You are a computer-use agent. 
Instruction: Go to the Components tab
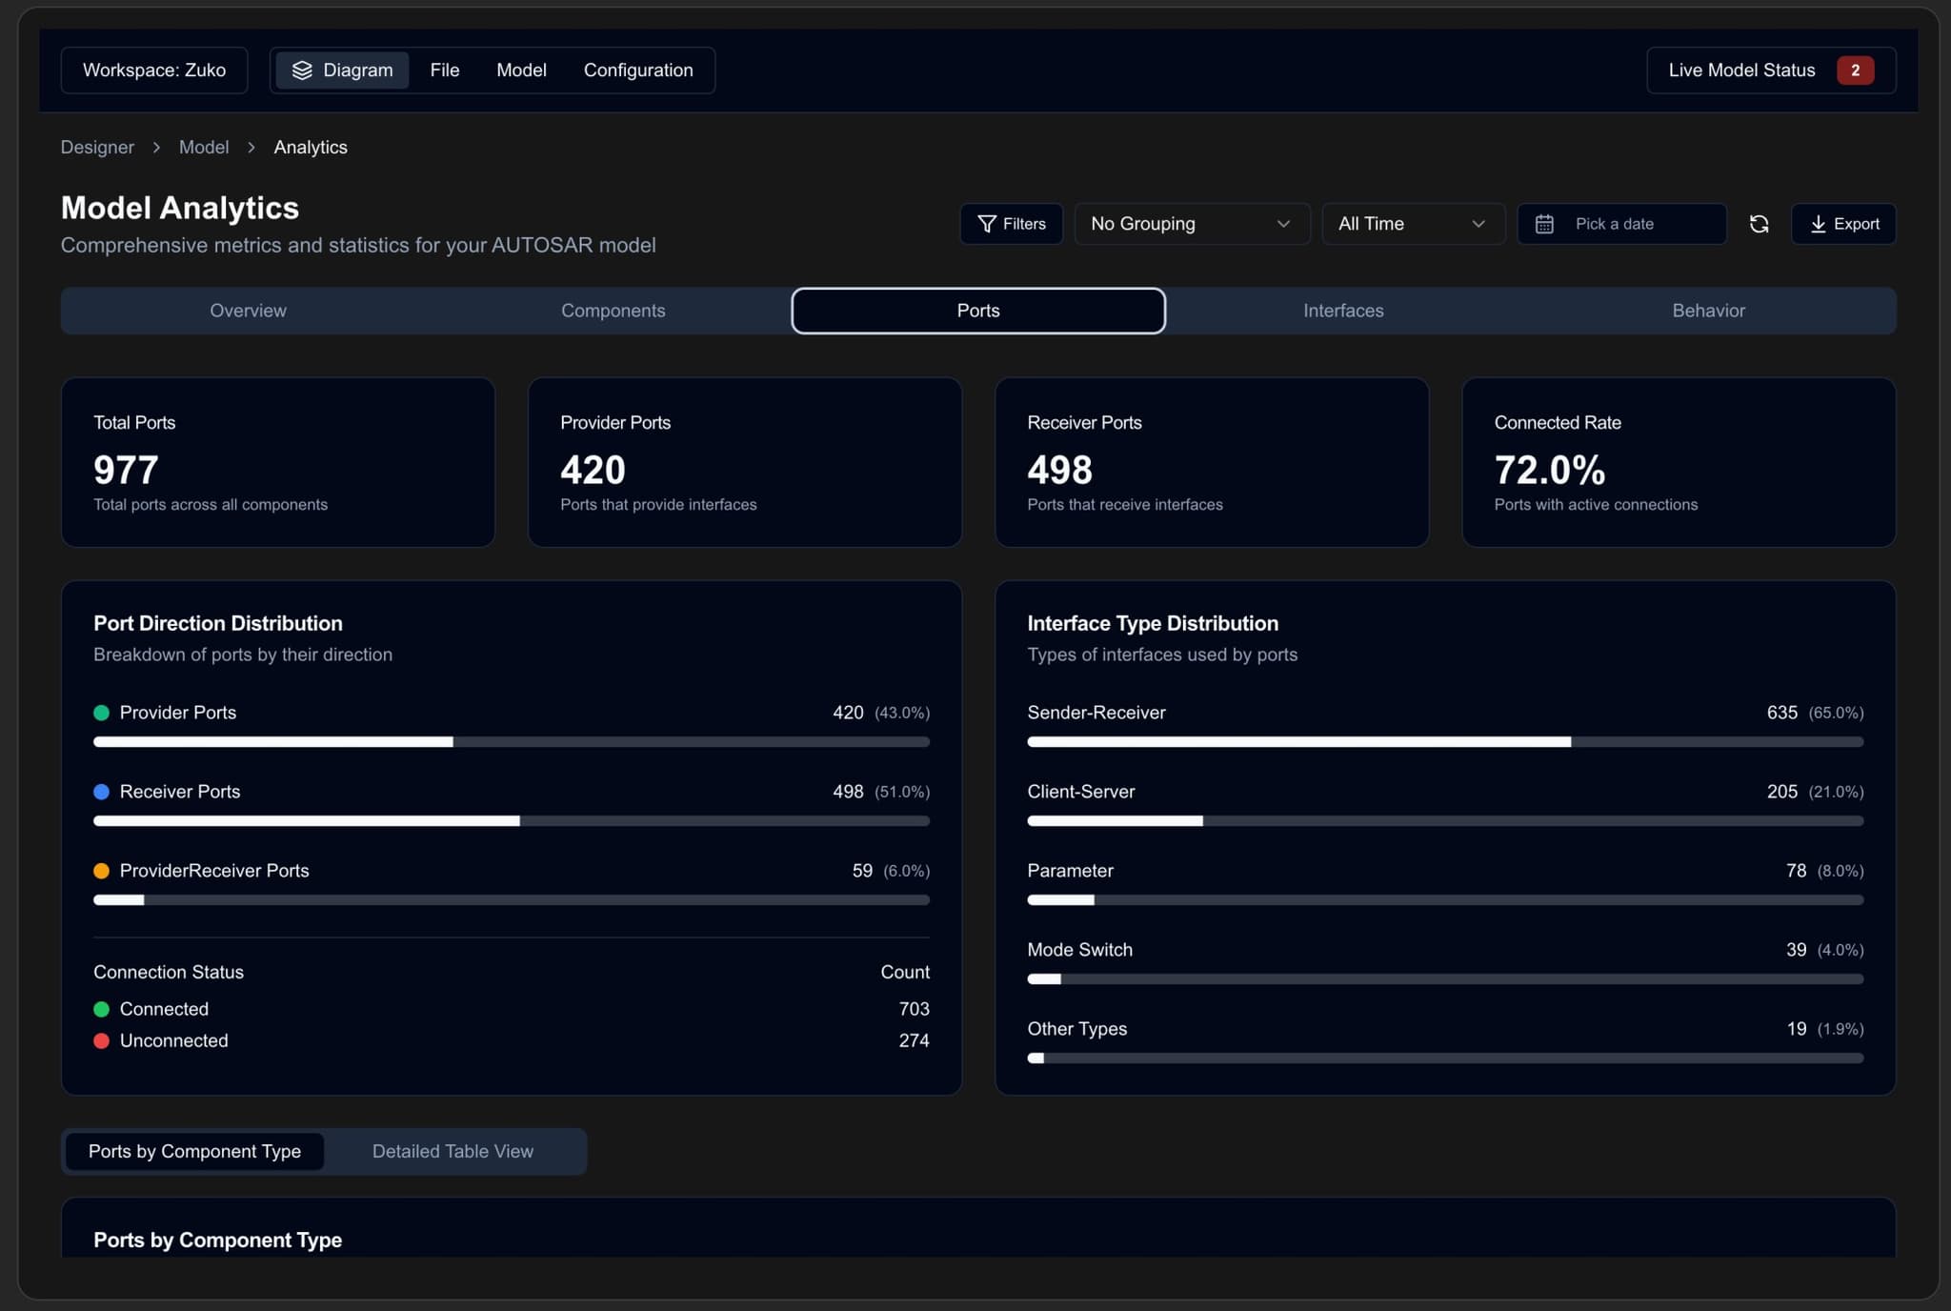pyautogui.click(x=613, y=311)
